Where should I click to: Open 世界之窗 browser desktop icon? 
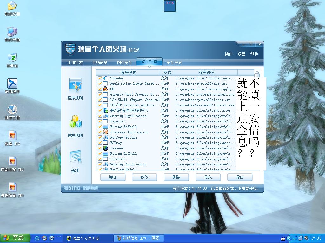click(x=12, y=112)
